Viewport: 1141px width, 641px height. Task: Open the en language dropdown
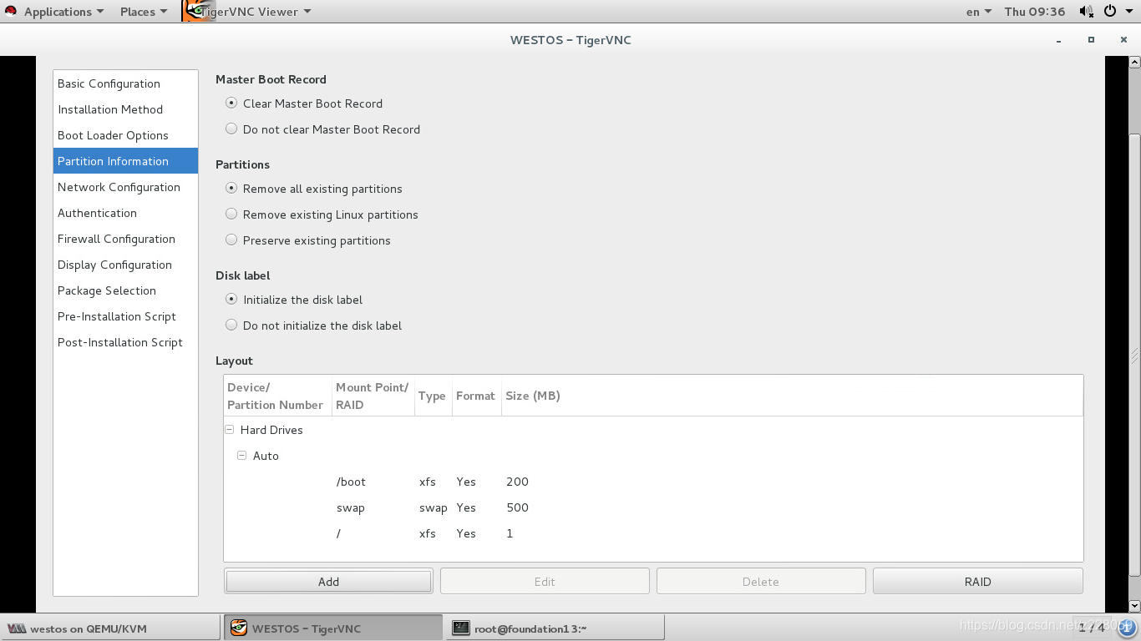pyautogui.click(x=978, y=12)
